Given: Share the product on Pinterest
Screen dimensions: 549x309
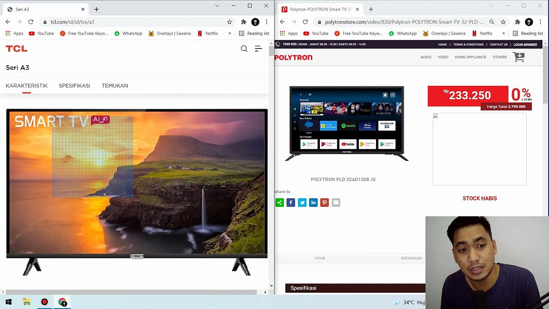Looking at the screenshot, I should (x=324, y=203).
